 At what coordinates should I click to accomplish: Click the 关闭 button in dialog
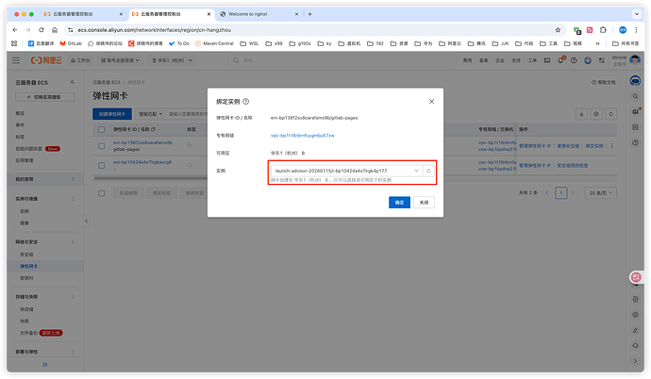click(425, 202)
